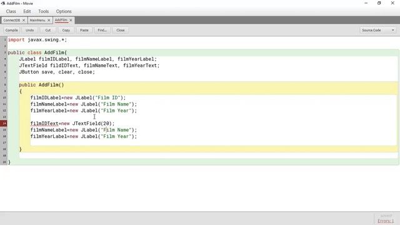Click filmYearLabel assignment on line 16

[x=84, y=136]
